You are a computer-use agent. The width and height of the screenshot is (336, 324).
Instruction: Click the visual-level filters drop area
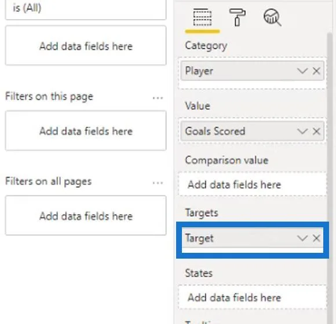click(86, 45)
